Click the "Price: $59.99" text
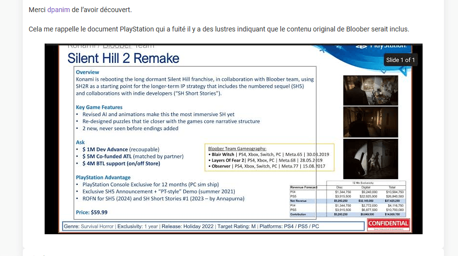Screen dimensions: 458x256 (x=92, y=212)
